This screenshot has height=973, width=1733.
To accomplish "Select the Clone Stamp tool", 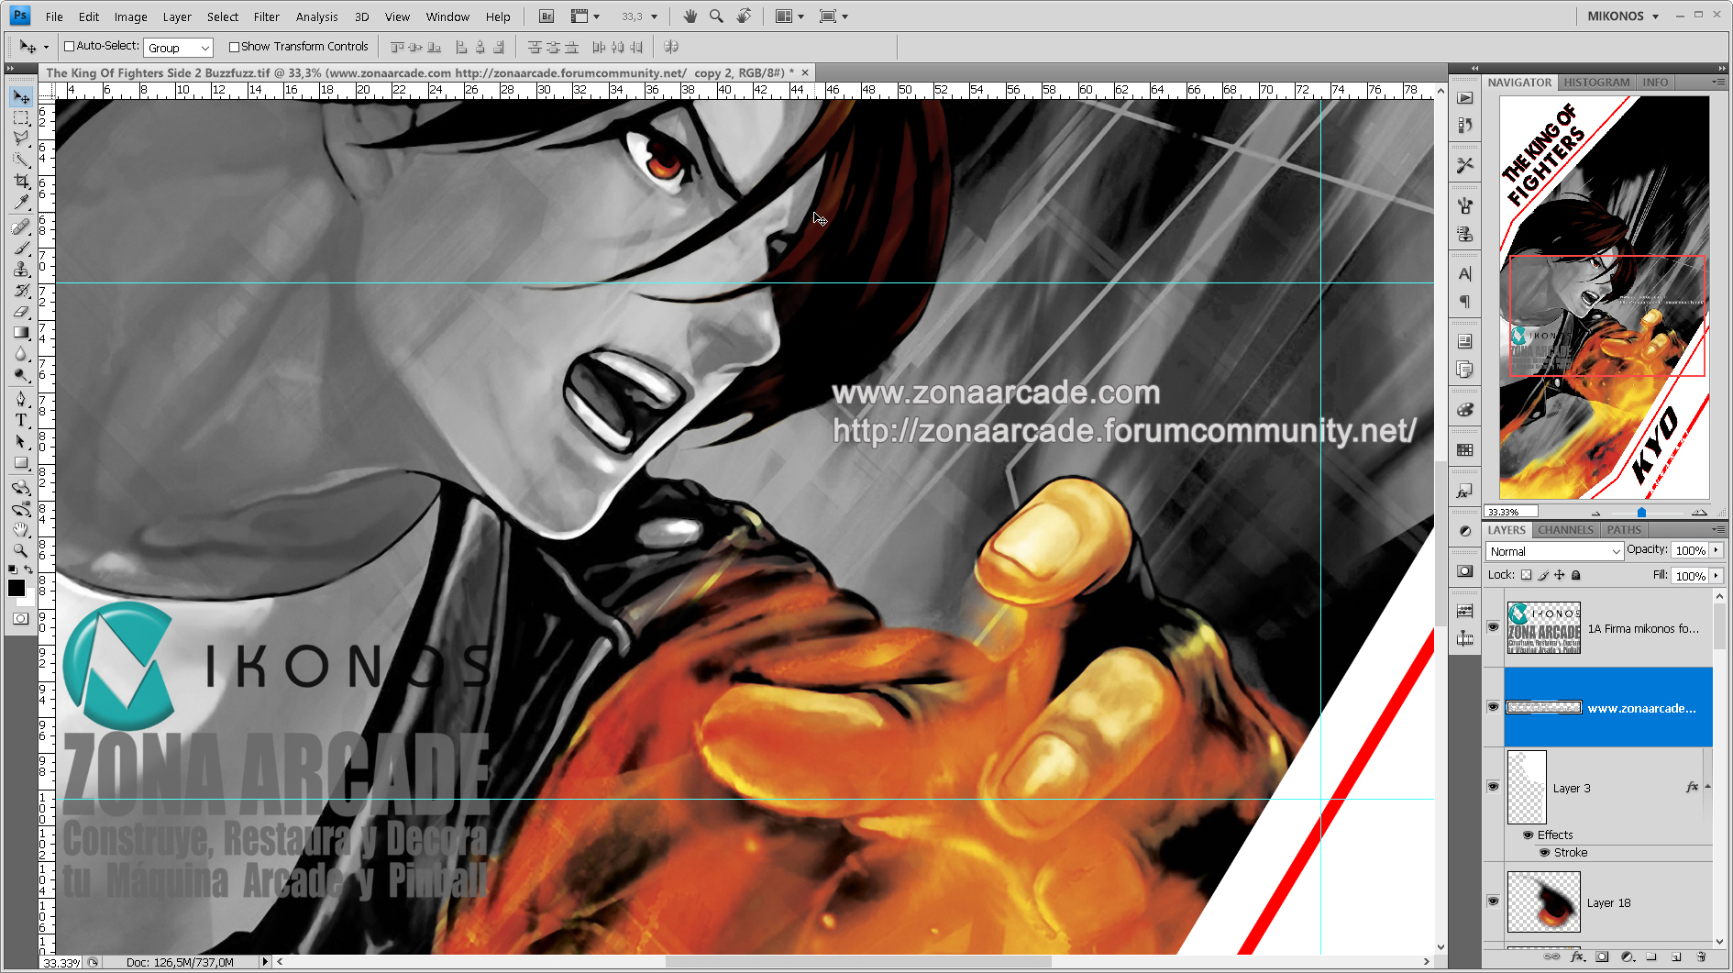I will click(x=21, y=269).
